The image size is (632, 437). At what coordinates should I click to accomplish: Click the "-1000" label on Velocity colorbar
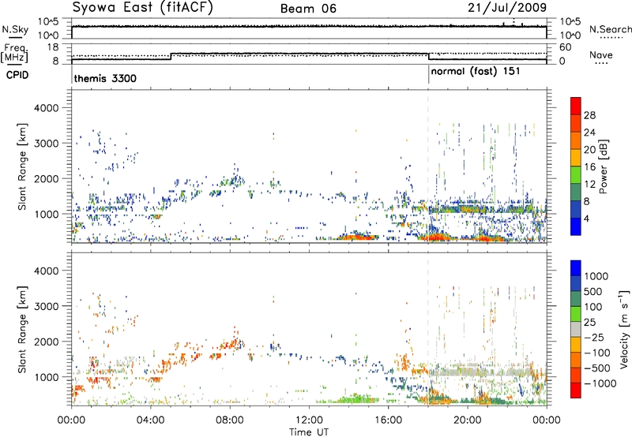click(x=600, y=383)
